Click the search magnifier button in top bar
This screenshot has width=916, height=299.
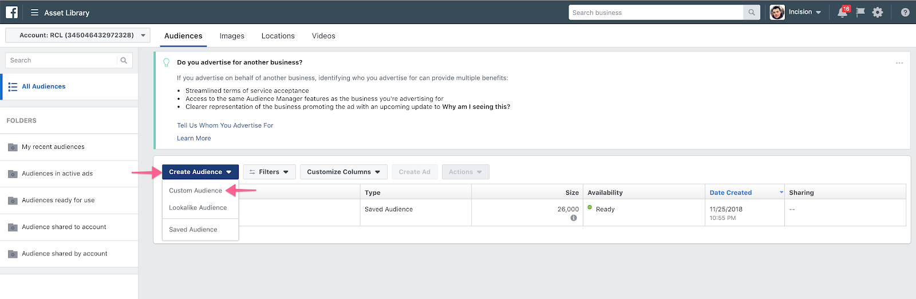752,13
